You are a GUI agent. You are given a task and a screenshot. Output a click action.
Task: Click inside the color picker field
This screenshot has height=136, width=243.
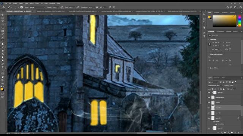point(224,21)
